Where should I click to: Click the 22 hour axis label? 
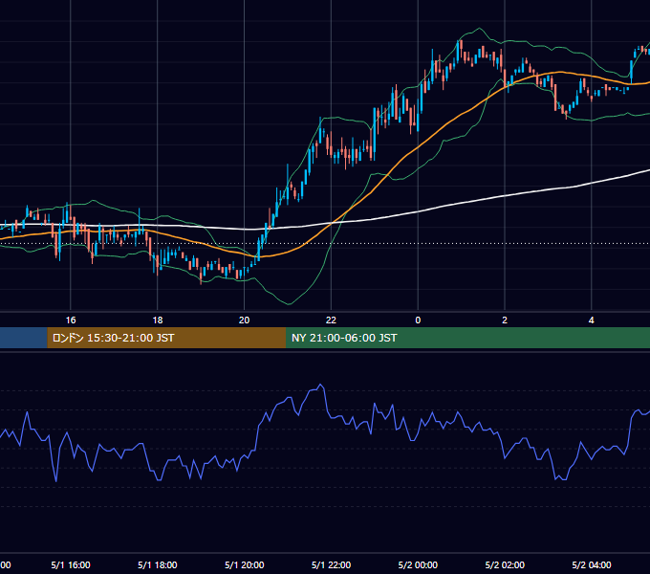[x=331, y=320]
